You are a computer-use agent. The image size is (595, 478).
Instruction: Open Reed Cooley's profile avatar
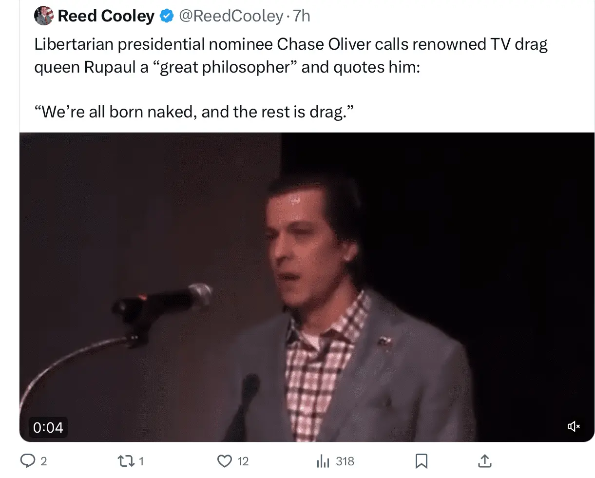(44, 16)
